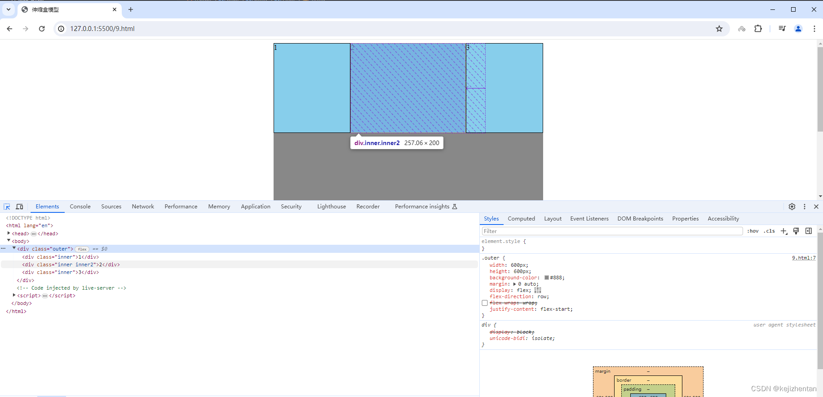Viewport: 823px width, 397px height.
Task: Toggle the :hov element state button
Action: 753,231
